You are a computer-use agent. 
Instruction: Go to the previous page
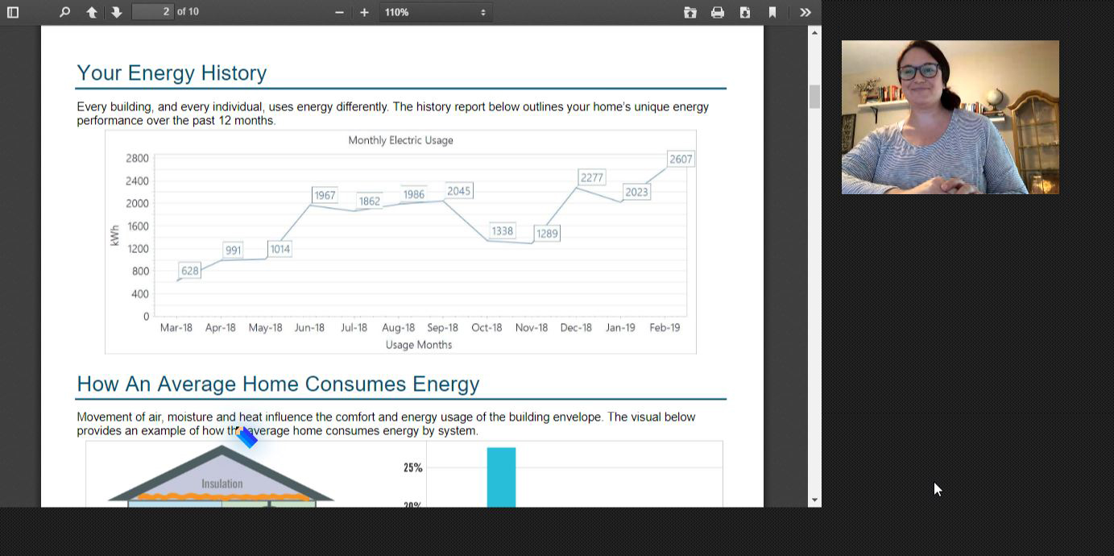92,12
